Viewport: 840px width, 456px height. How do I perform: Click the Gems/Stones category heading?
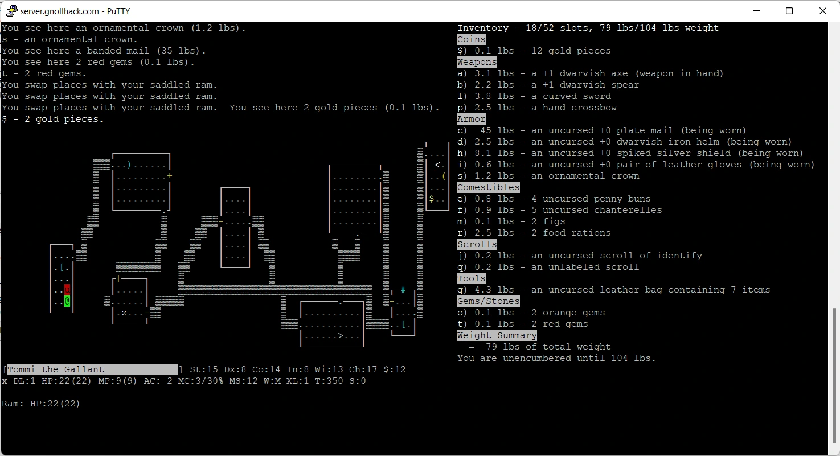tap(488, 301)
